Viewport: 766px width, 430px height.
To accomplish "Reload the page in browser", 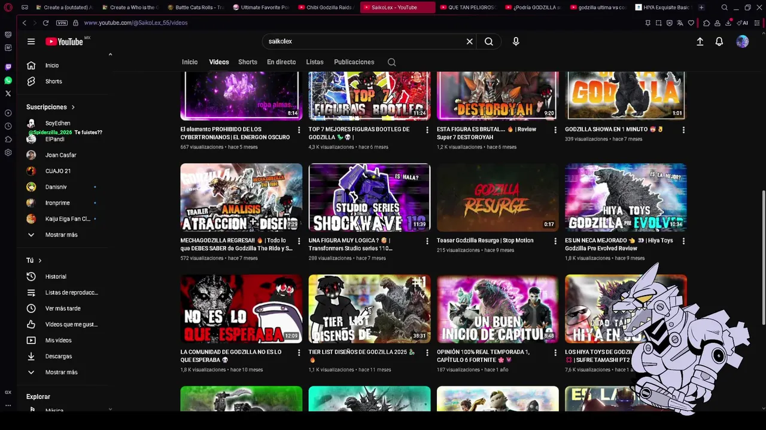I will point(45,23).
